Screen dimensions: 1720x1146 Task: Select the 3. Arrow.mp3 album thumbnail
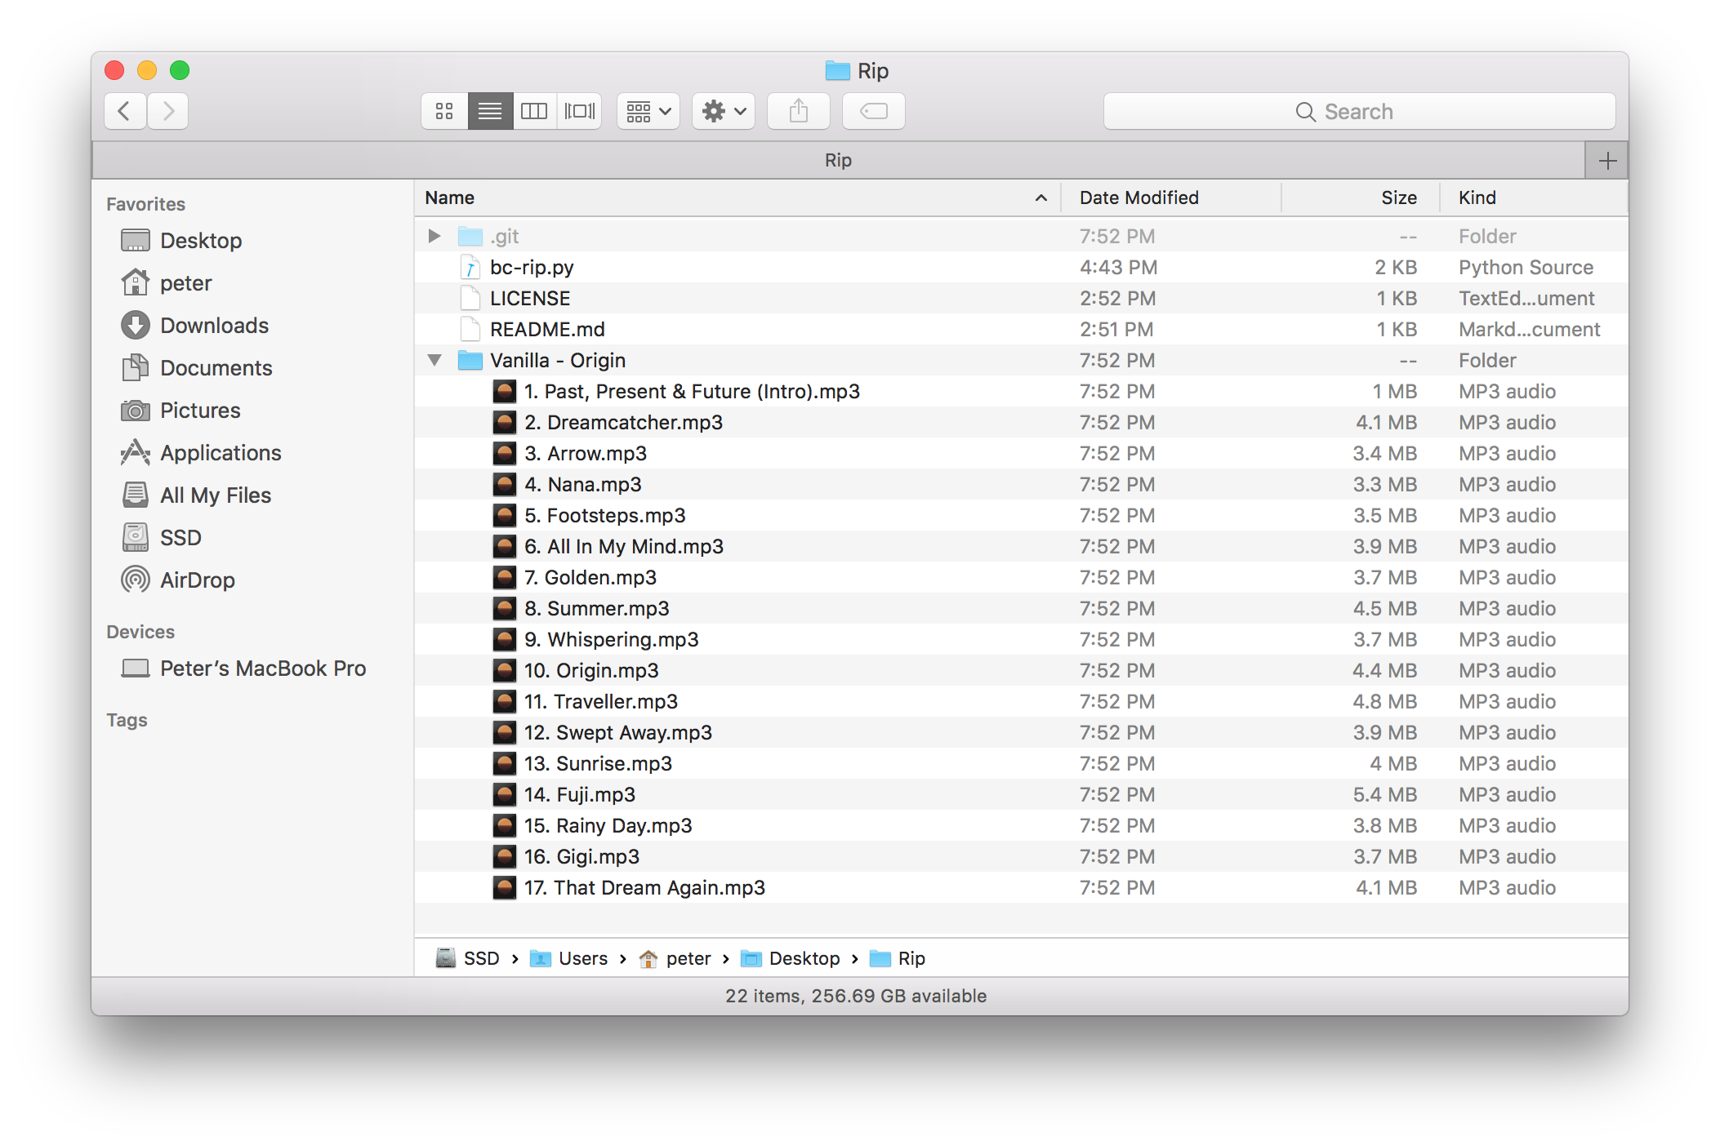click(x=505, y=454)
